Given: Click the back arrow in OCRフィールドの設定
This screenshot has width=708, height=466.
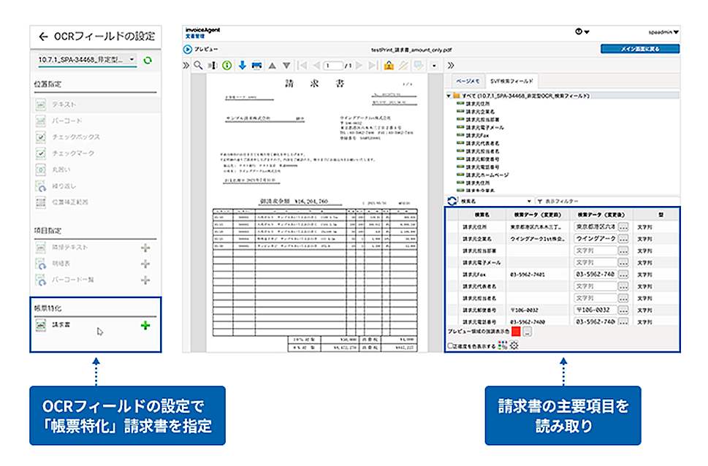Looking at the screenshot, I should tap(43, 36).
